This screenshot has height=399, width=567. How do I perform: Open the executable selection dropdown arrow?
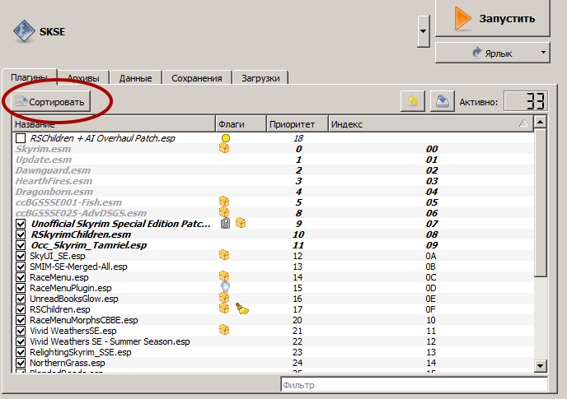click(x=423, y=31)
